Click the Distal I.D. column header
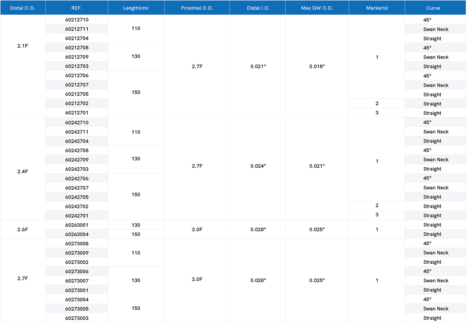 pyautogui.click(x=258, y=8)
